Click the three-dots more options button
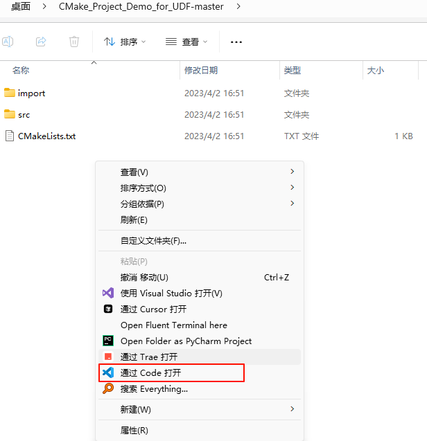 (236, 42)
